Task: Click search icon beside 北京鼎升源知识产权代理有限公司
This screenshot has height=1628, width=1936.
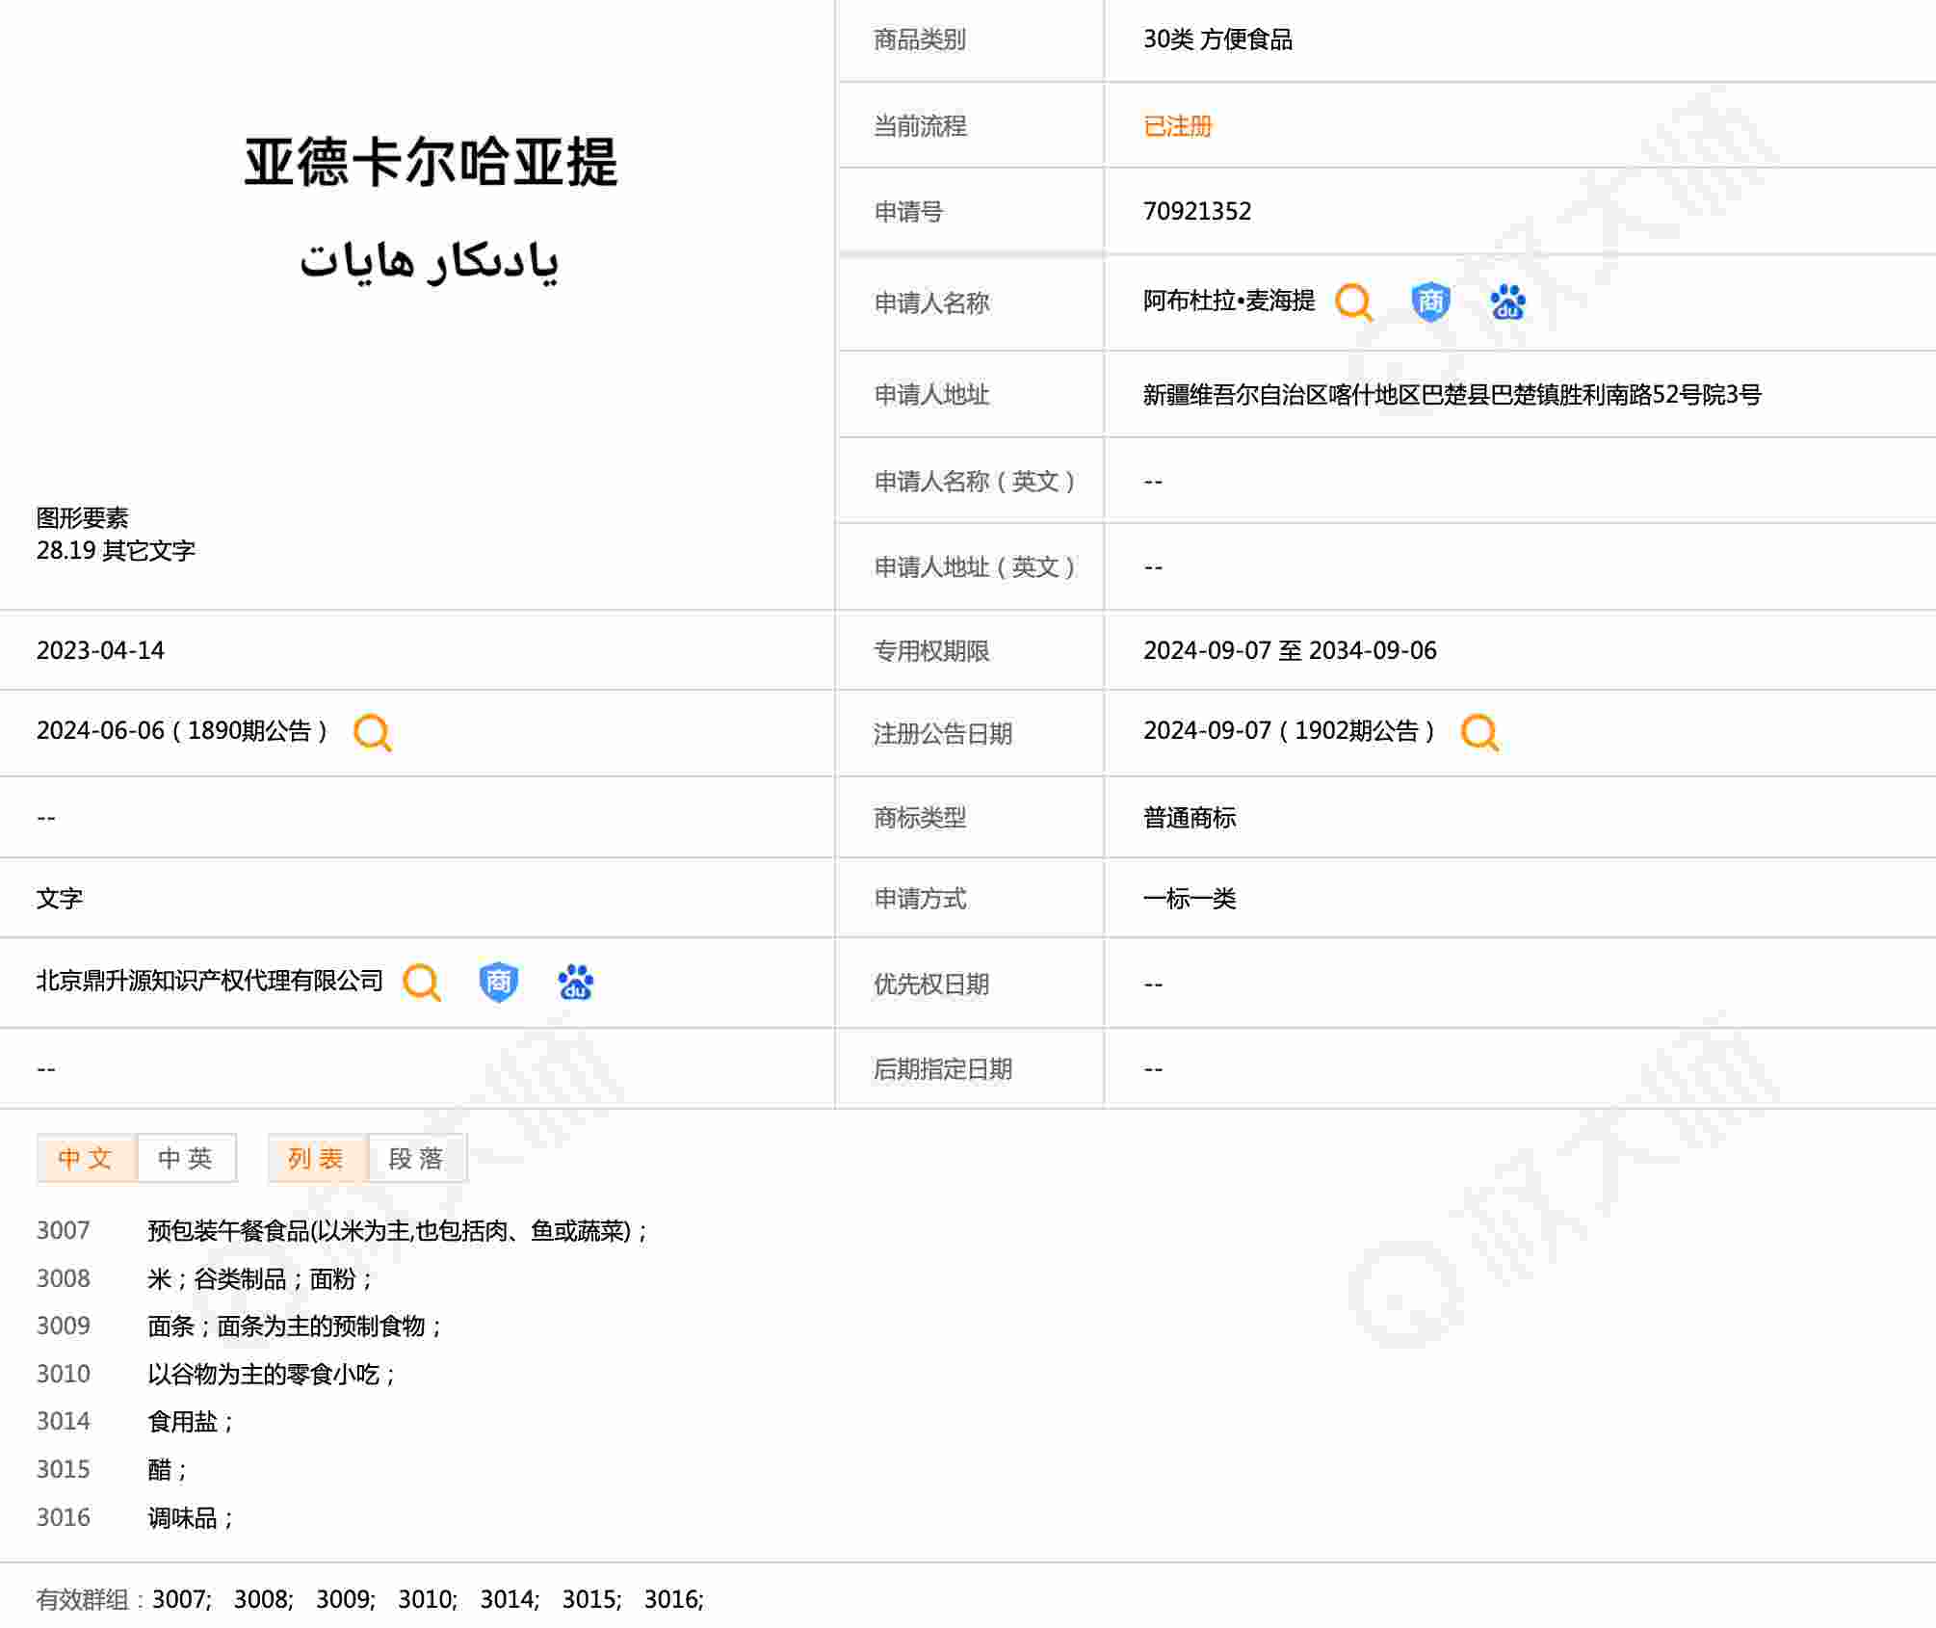Action: [421, 983]
